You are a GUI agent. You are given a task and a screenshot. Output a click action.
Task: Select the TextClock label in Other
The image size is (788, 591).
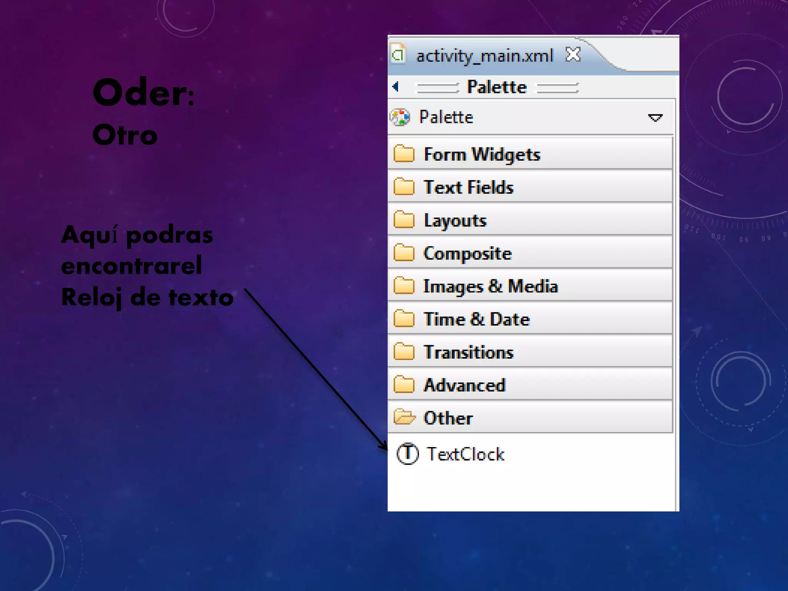pyautogui.click(x=466, y=454)
